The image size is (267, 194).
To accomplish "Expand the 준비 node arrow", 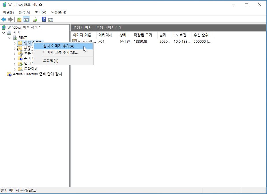I will coord(15,59).
